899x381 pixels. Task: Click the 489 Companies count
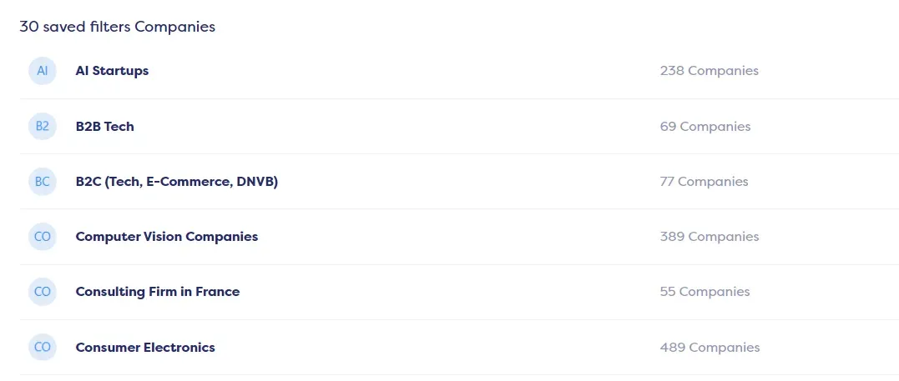(709, 348)
